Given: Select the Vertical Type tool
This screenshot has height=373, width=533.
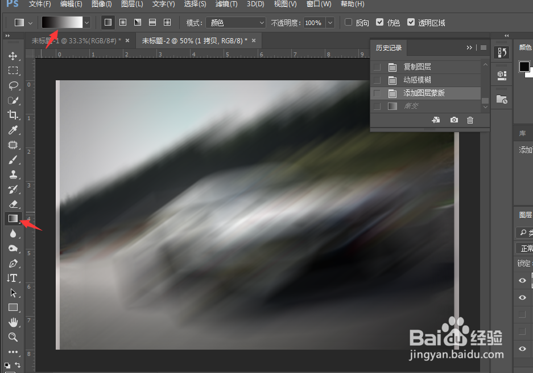Looking at the screenshot, I should tap(13, 278).
